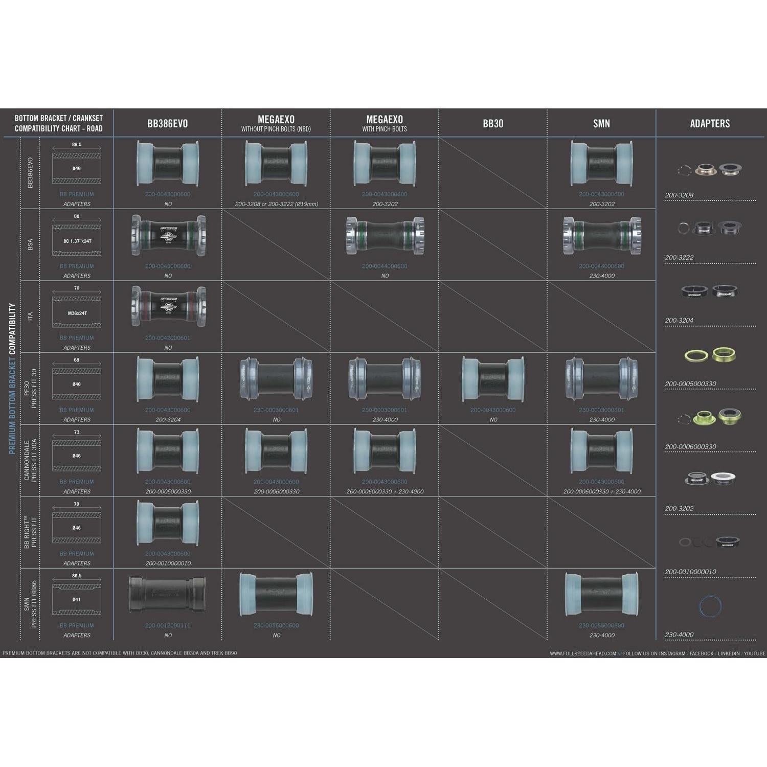Image resolution: width=767 pixels, height=767 pixels.
Task: Click part number 200-0042000601
Action: pyautogui.click(x=168, y=338)
